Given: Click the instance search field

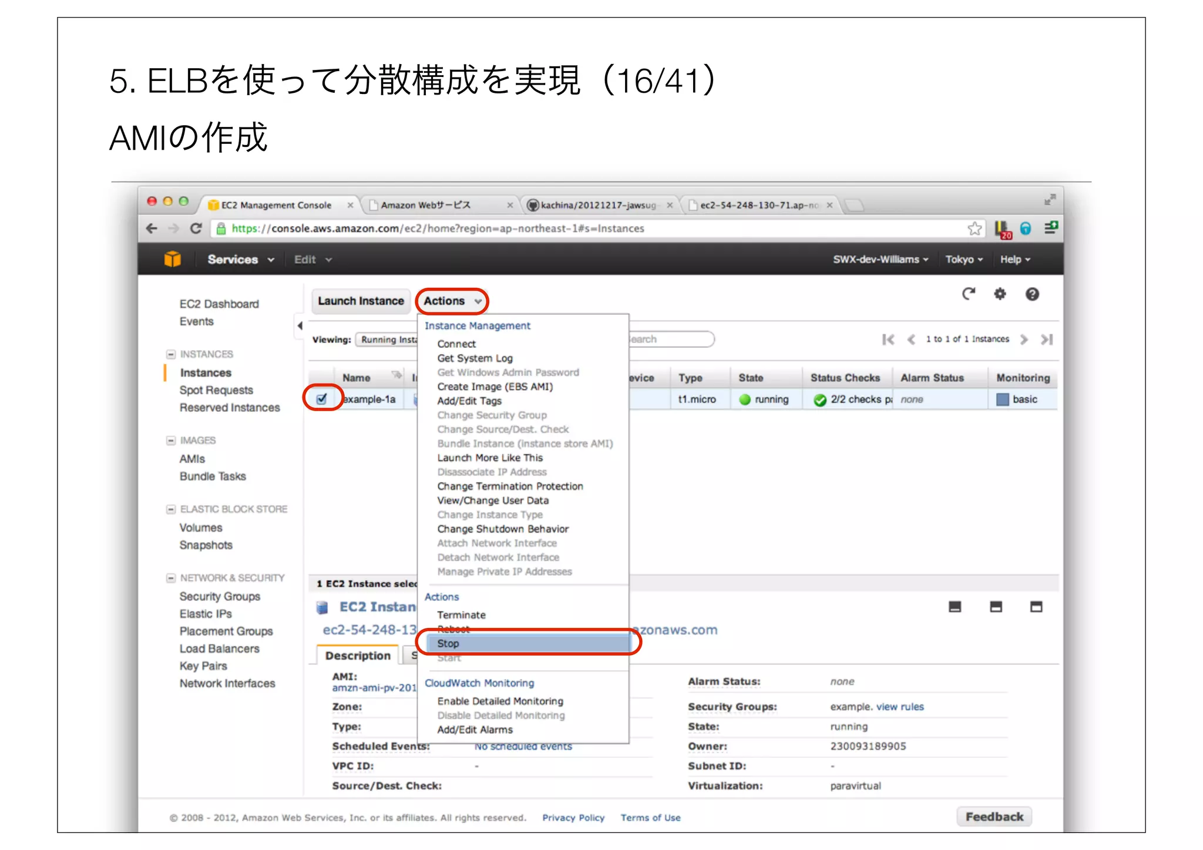Looking at the screenshot, I should [671, 340].
